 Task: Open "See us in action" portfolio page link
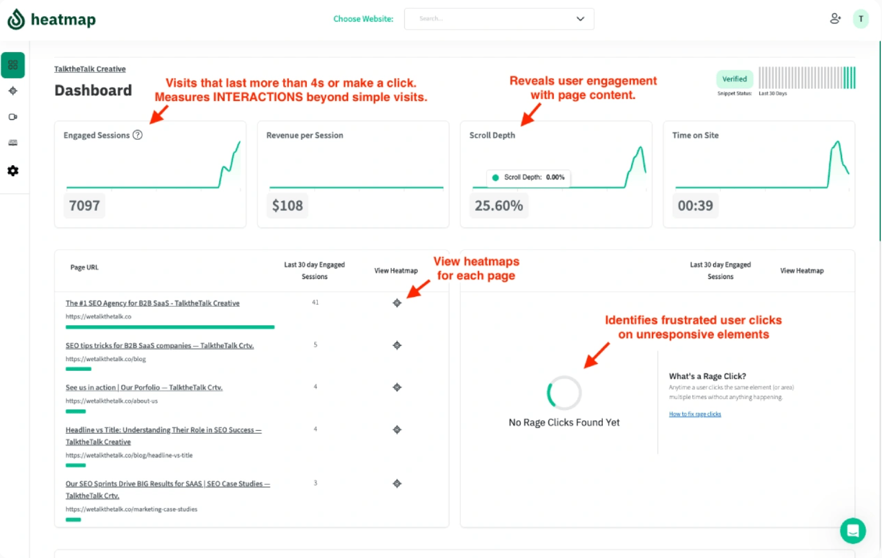[144, 388]
